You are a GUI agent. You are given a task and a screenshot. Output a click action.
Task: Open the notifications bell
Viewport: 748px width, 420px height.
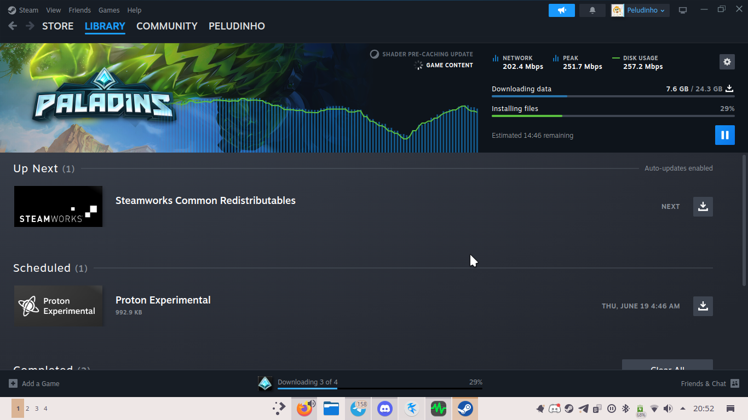point(592,10)
